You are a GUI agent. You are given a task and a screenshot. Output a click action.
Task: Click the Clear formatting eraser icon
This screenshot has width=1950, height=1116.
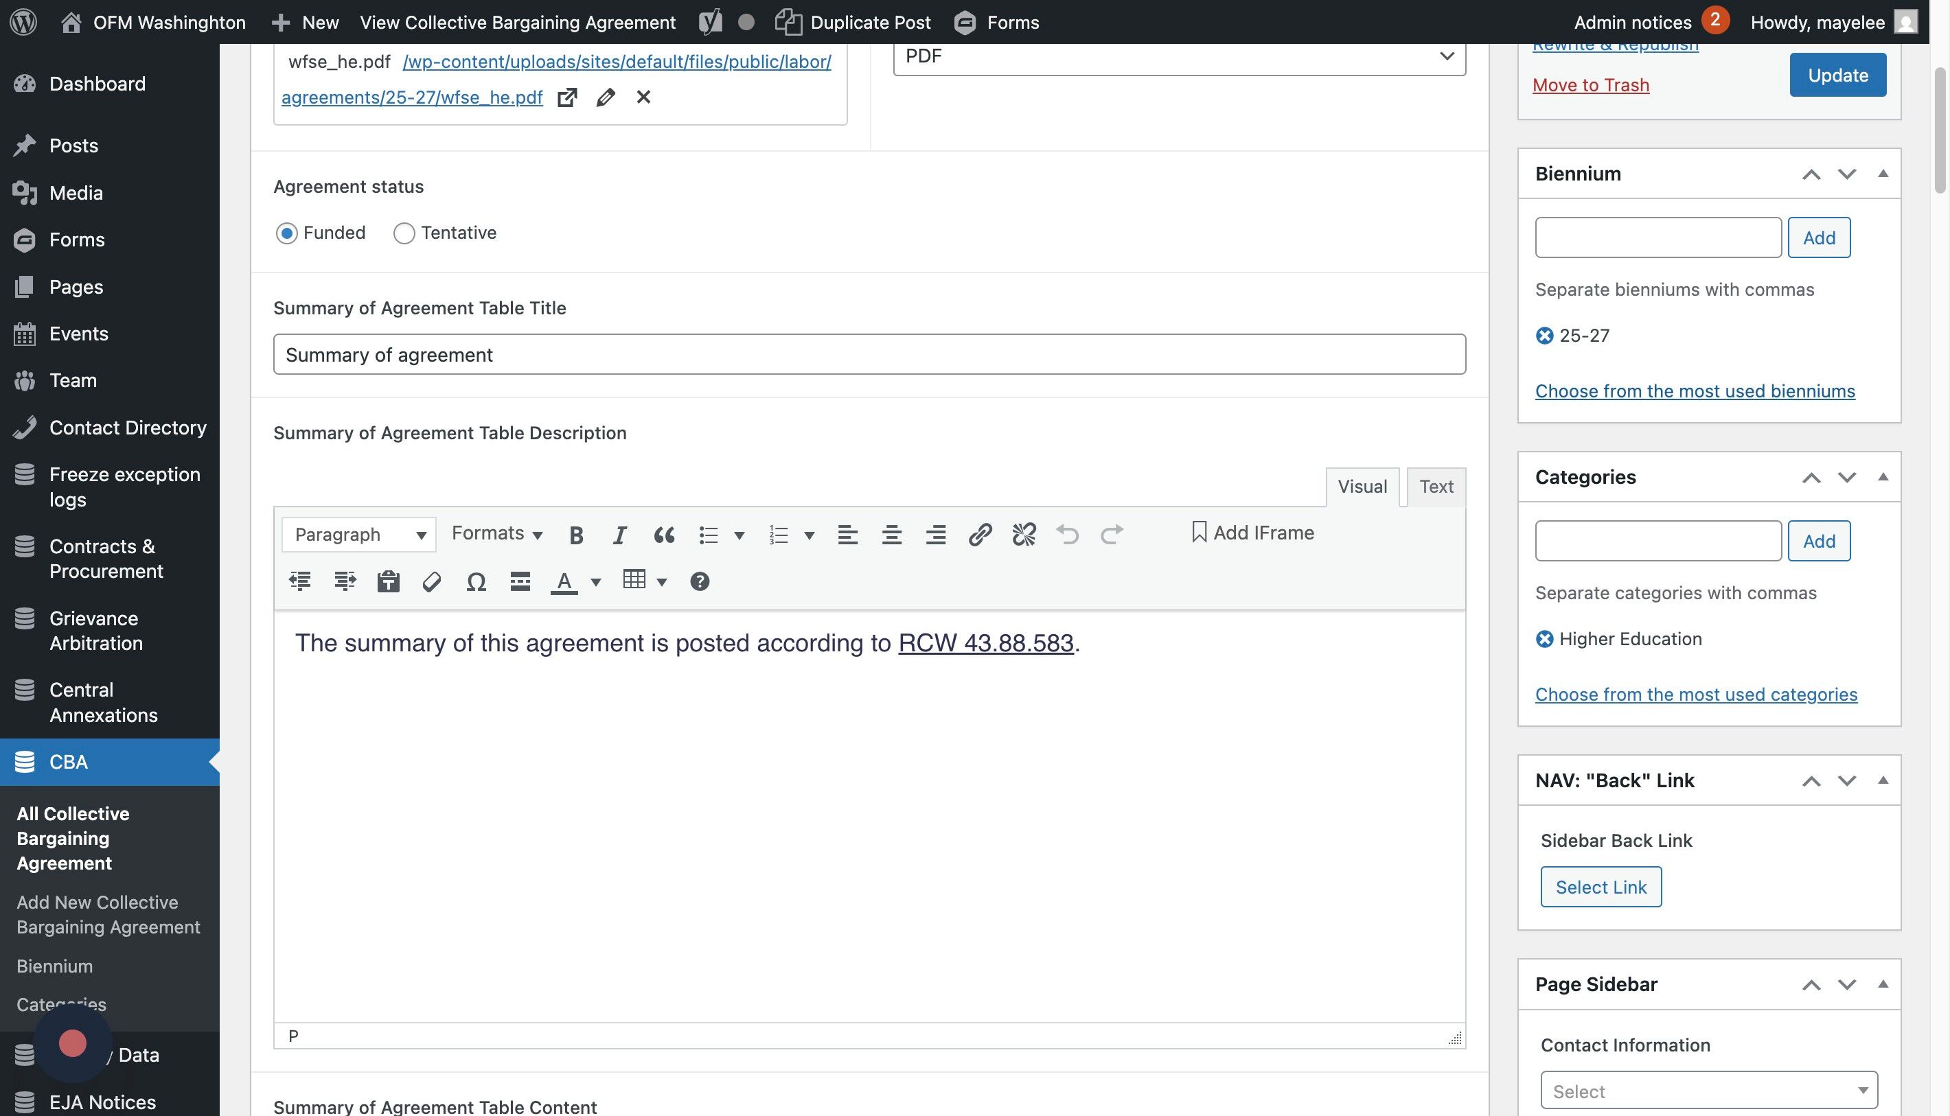(x=432, y=582)
